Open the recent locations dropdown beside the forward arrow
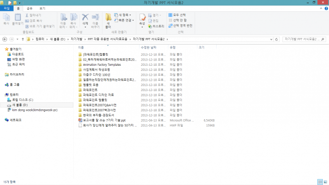329x185 pixels. pyautogui.click(x=17, y=39)
